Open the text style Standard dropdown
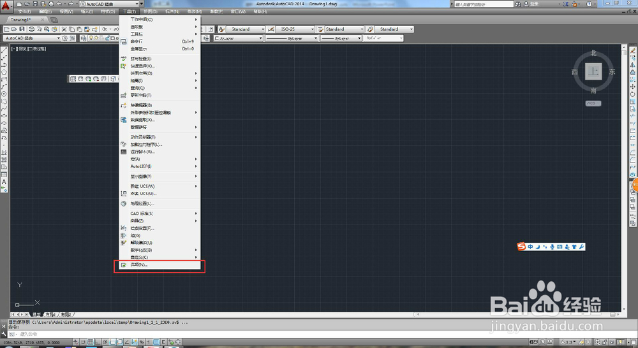The image size is (638, 348). 246,29
